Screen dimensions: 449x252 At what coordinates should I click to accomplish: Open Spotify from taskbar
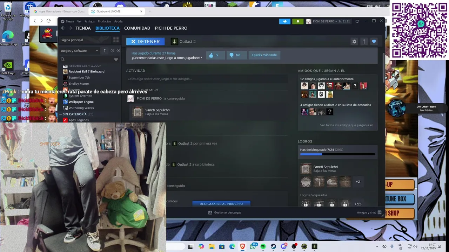(263, 246)
